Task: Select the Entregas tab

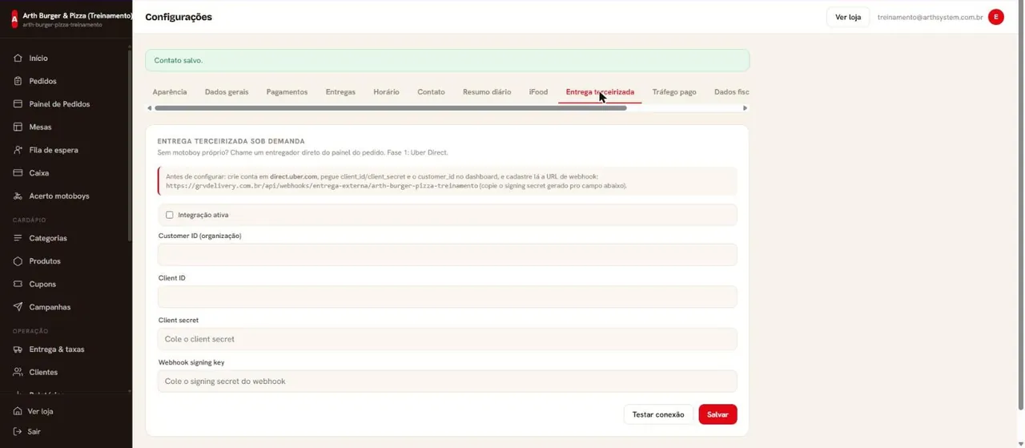Action: (340, 92)
